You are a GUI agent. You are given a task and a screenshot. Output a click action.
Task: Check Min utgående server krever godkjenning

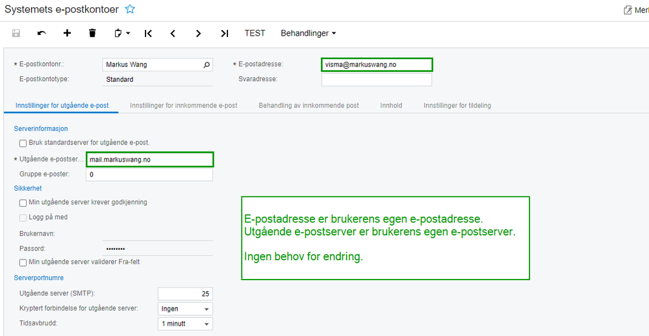click(x=23, y=203)
